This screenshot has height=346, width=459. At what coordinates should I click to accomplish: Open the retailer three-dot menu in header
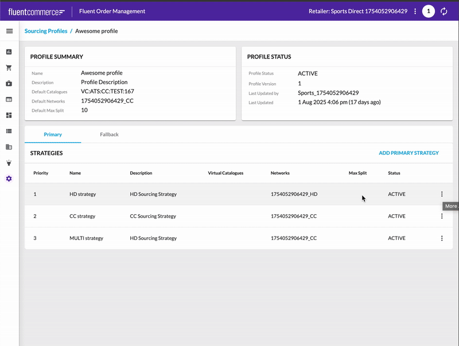point(415,11)
